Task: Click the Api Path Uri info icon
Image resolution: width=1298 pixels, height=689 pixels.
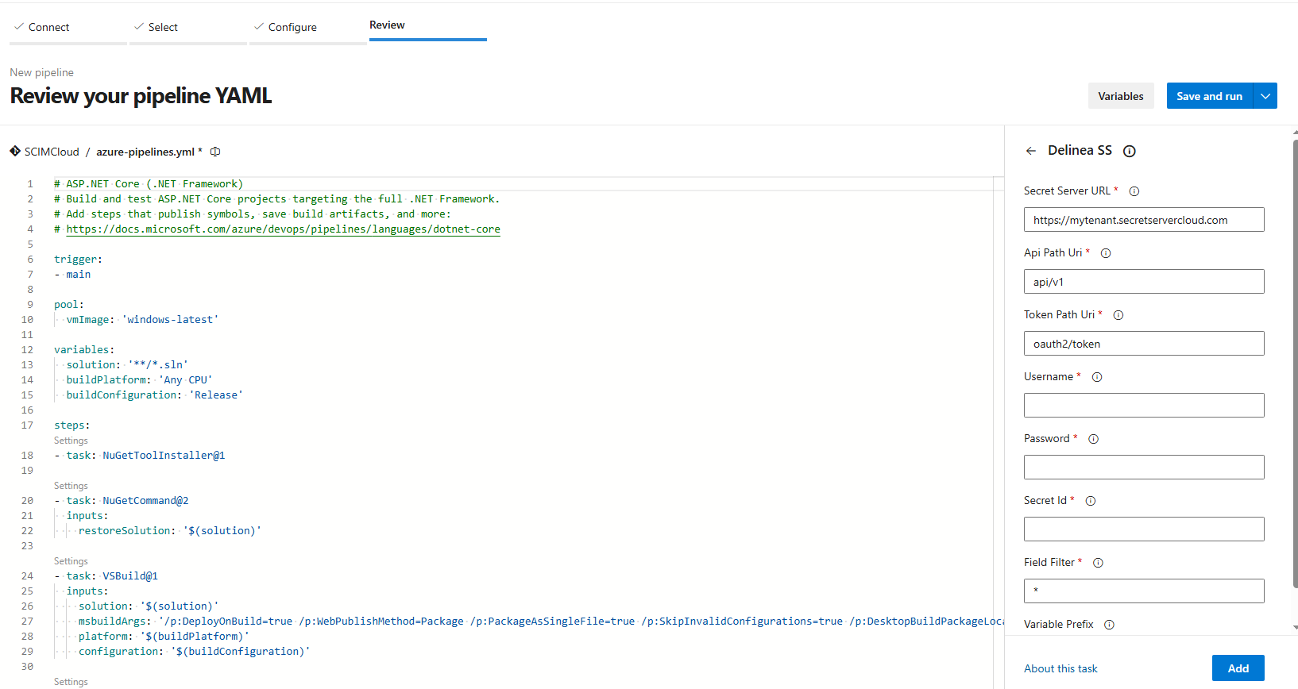Action: click(x=1106, y=253)
